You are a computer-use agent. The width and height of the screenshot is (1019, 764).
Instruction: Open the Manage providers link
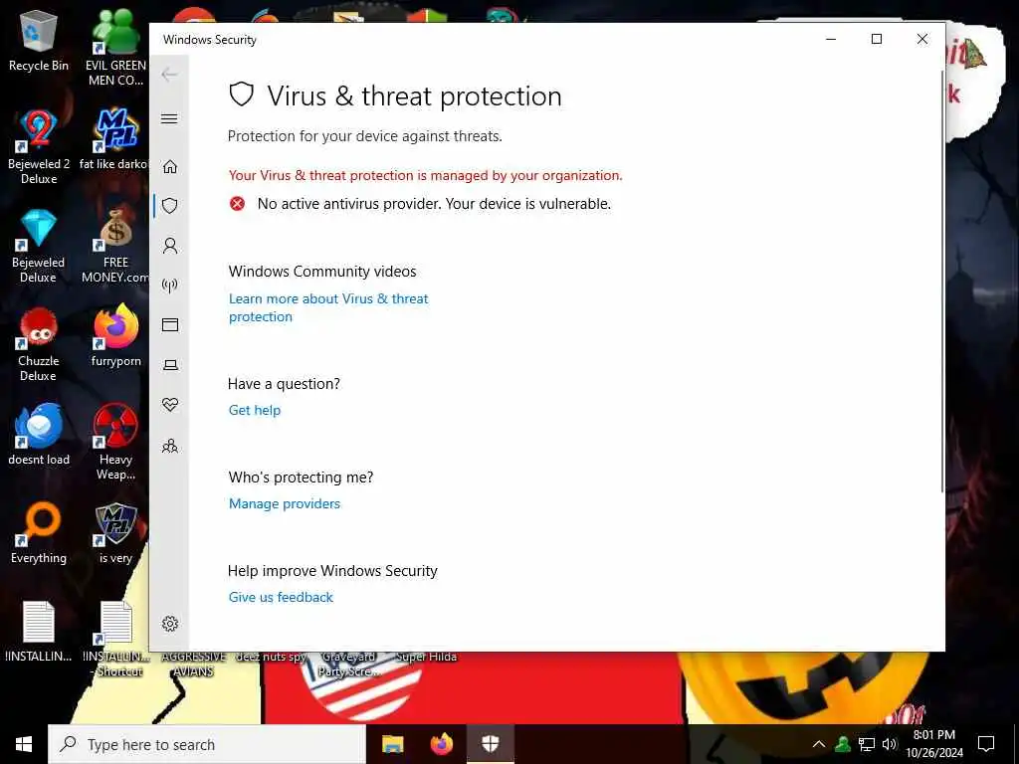coord(285,503)
